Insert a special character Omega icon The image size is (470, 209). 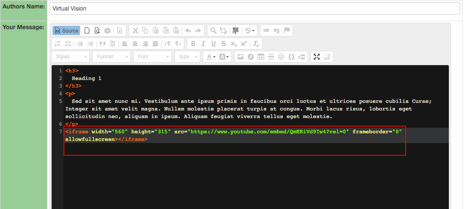point(291,57)
